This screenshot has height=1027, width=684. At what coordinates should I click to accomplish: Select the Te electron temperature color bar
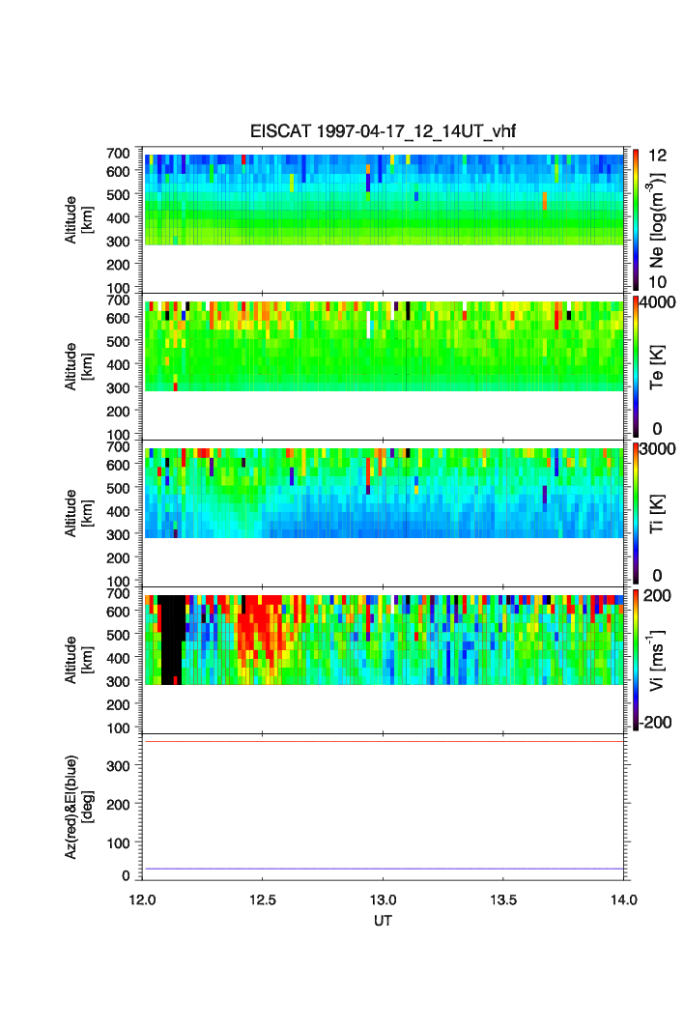636,366
